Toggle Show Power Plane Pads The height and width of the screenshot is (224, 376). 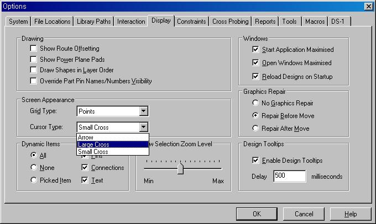click(34, 59)
